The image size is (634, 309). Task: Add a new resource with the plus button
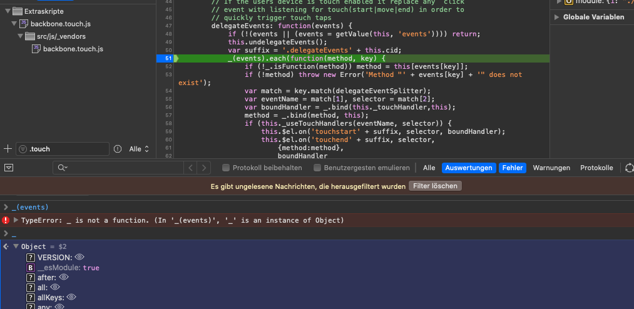8,149
